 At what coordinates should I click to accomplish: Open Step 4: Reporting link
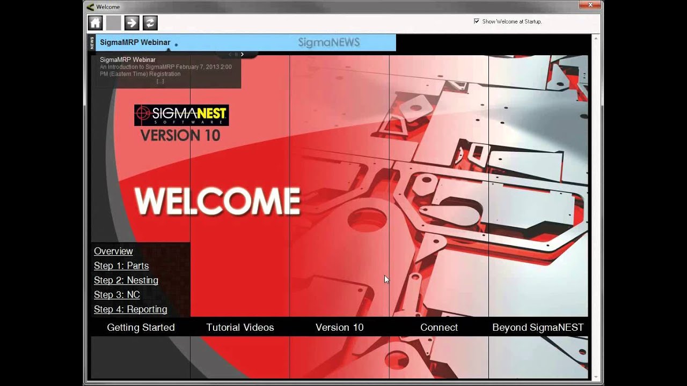point(130,309)
